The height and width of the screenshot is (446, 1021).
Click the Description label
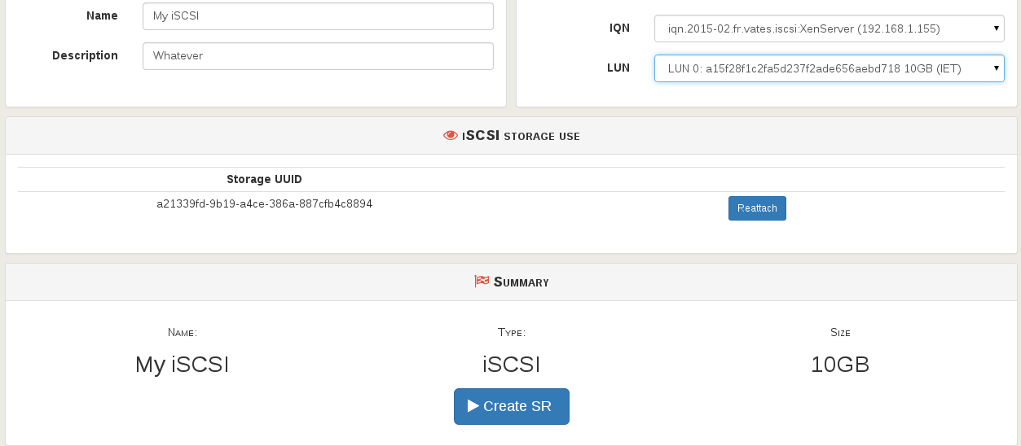tap(85, 55)
